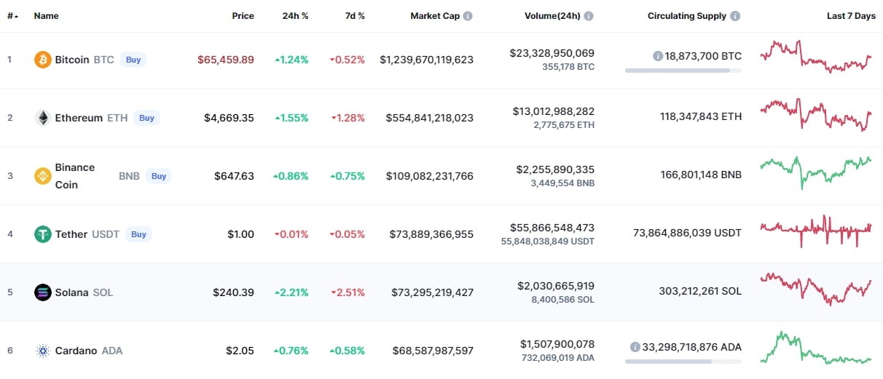Screen dimensions: 883x379
Task: Click the Buy button for Ethereum
Action: tap(147, 118)
